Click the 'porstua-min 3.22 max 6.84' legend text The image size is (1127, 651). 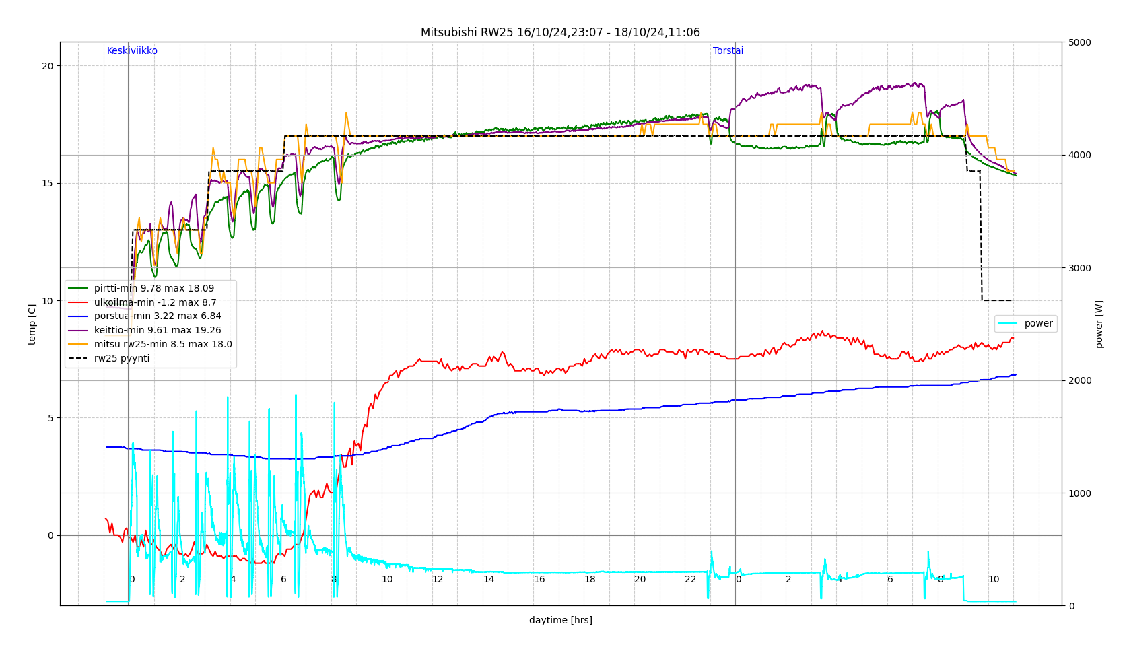(x=158, y=316)
